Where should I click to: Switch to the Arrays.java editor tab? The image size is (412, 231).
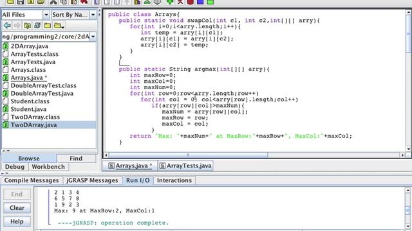(130, 166)
